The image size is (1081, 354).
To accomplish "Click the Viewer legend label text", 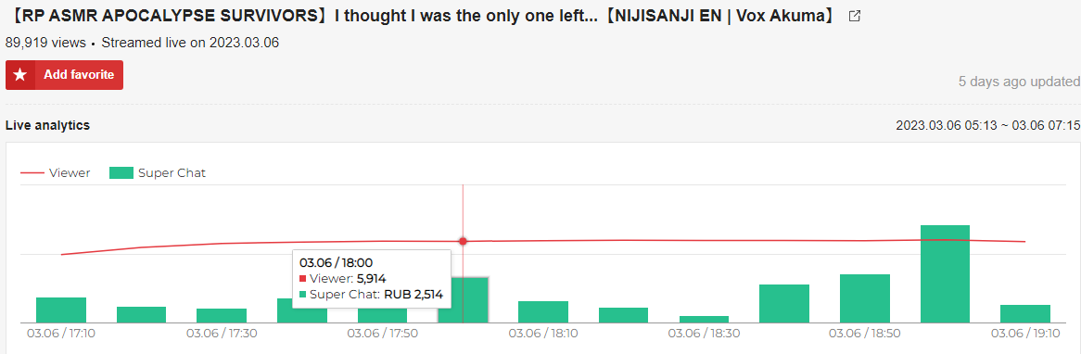I will point(70,173).
